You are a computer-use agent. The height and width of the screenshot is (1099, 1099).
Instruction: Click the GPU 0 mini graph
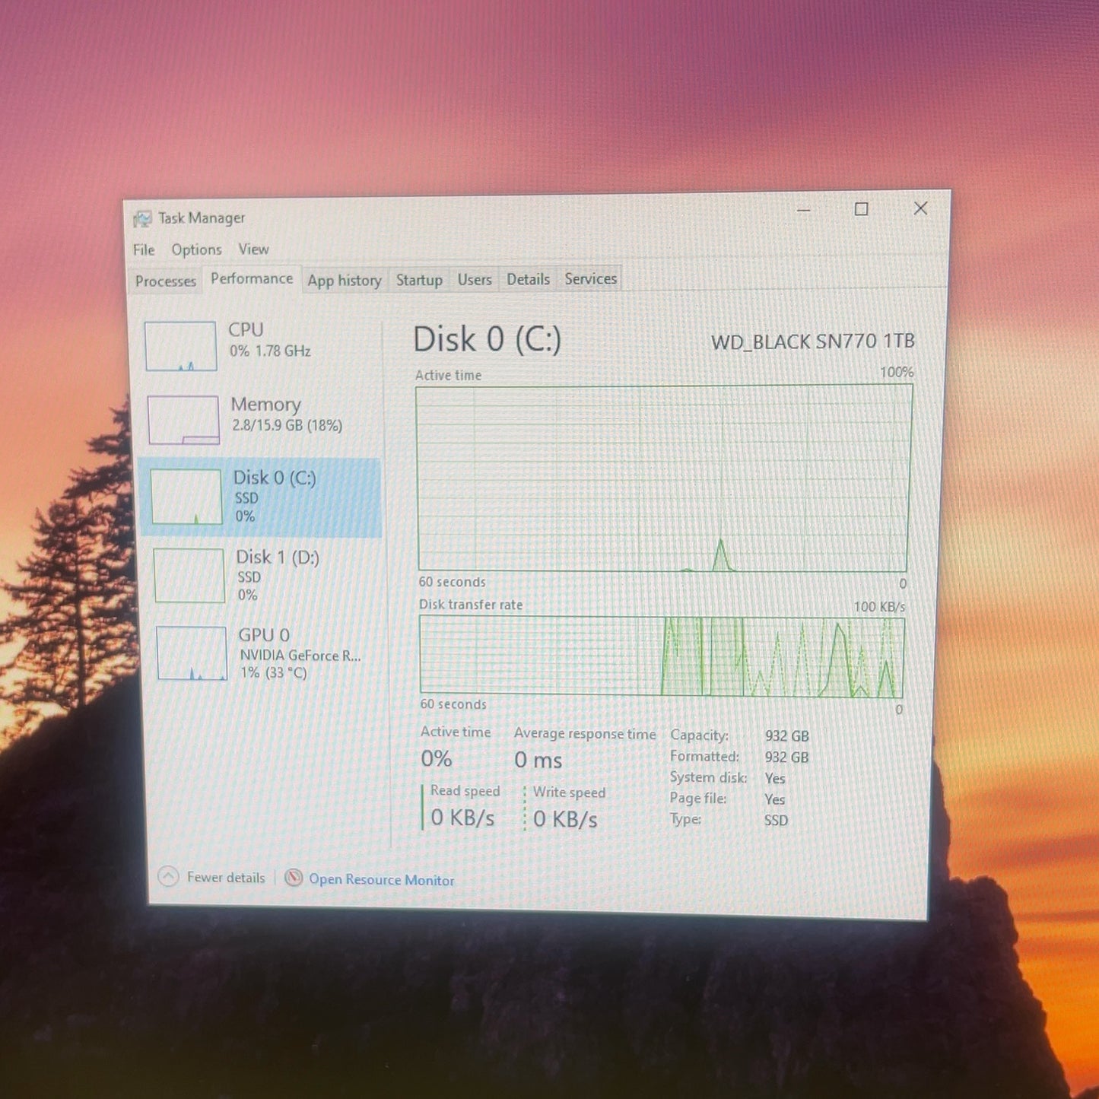point(192,653)
